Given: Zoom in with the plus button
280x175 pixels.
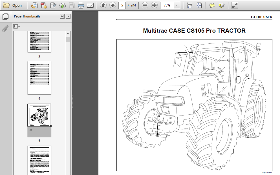Looking at the screenshot, I should click(154, 5).
